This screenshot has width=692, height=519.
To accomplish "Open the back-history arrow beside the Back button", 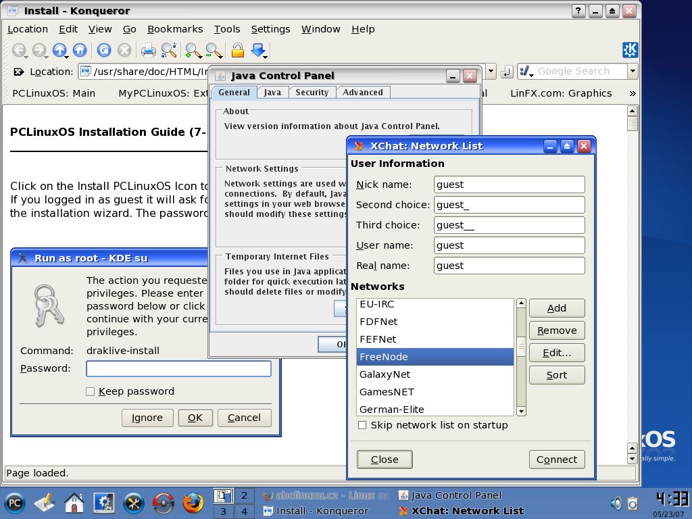I will coord(26,57).
